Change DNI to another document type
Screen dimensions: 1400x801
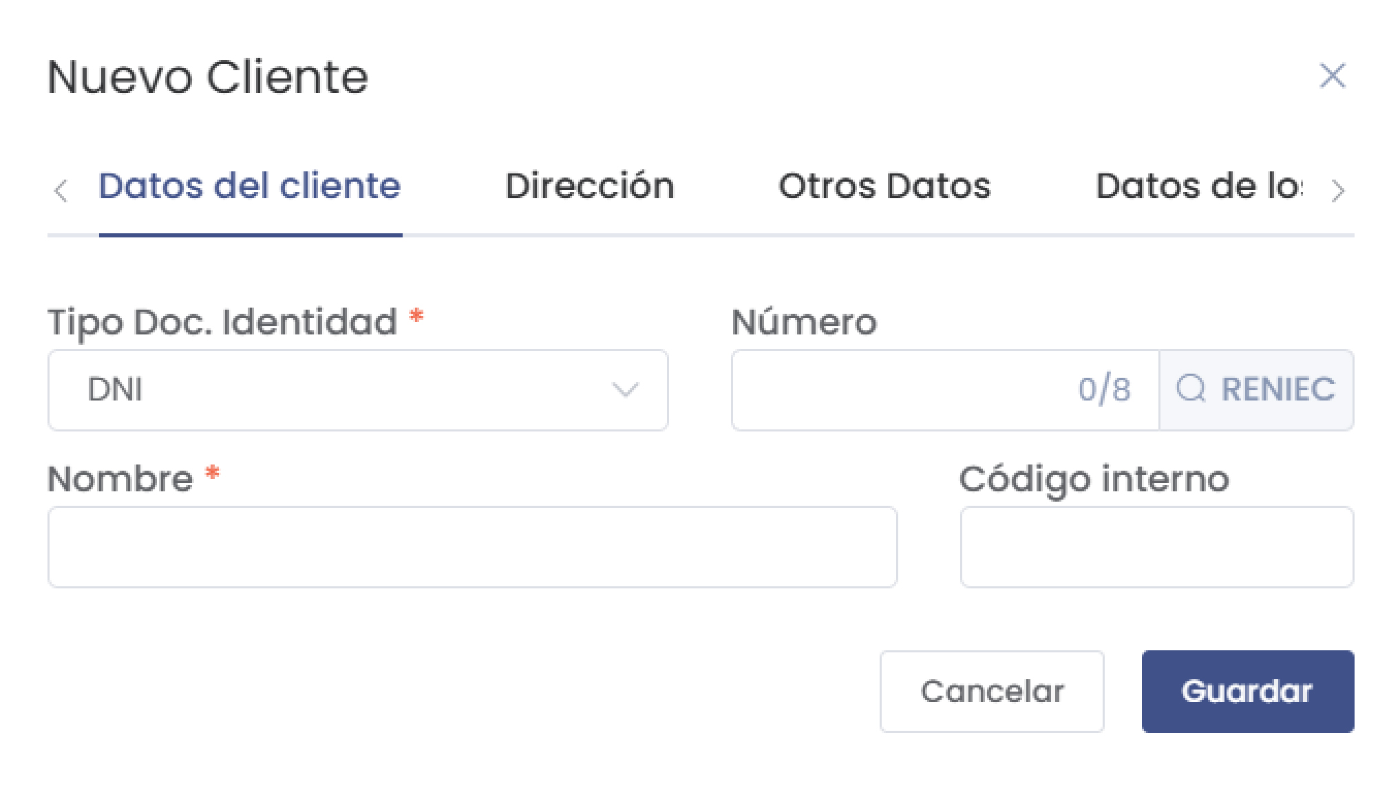(358, 389)
